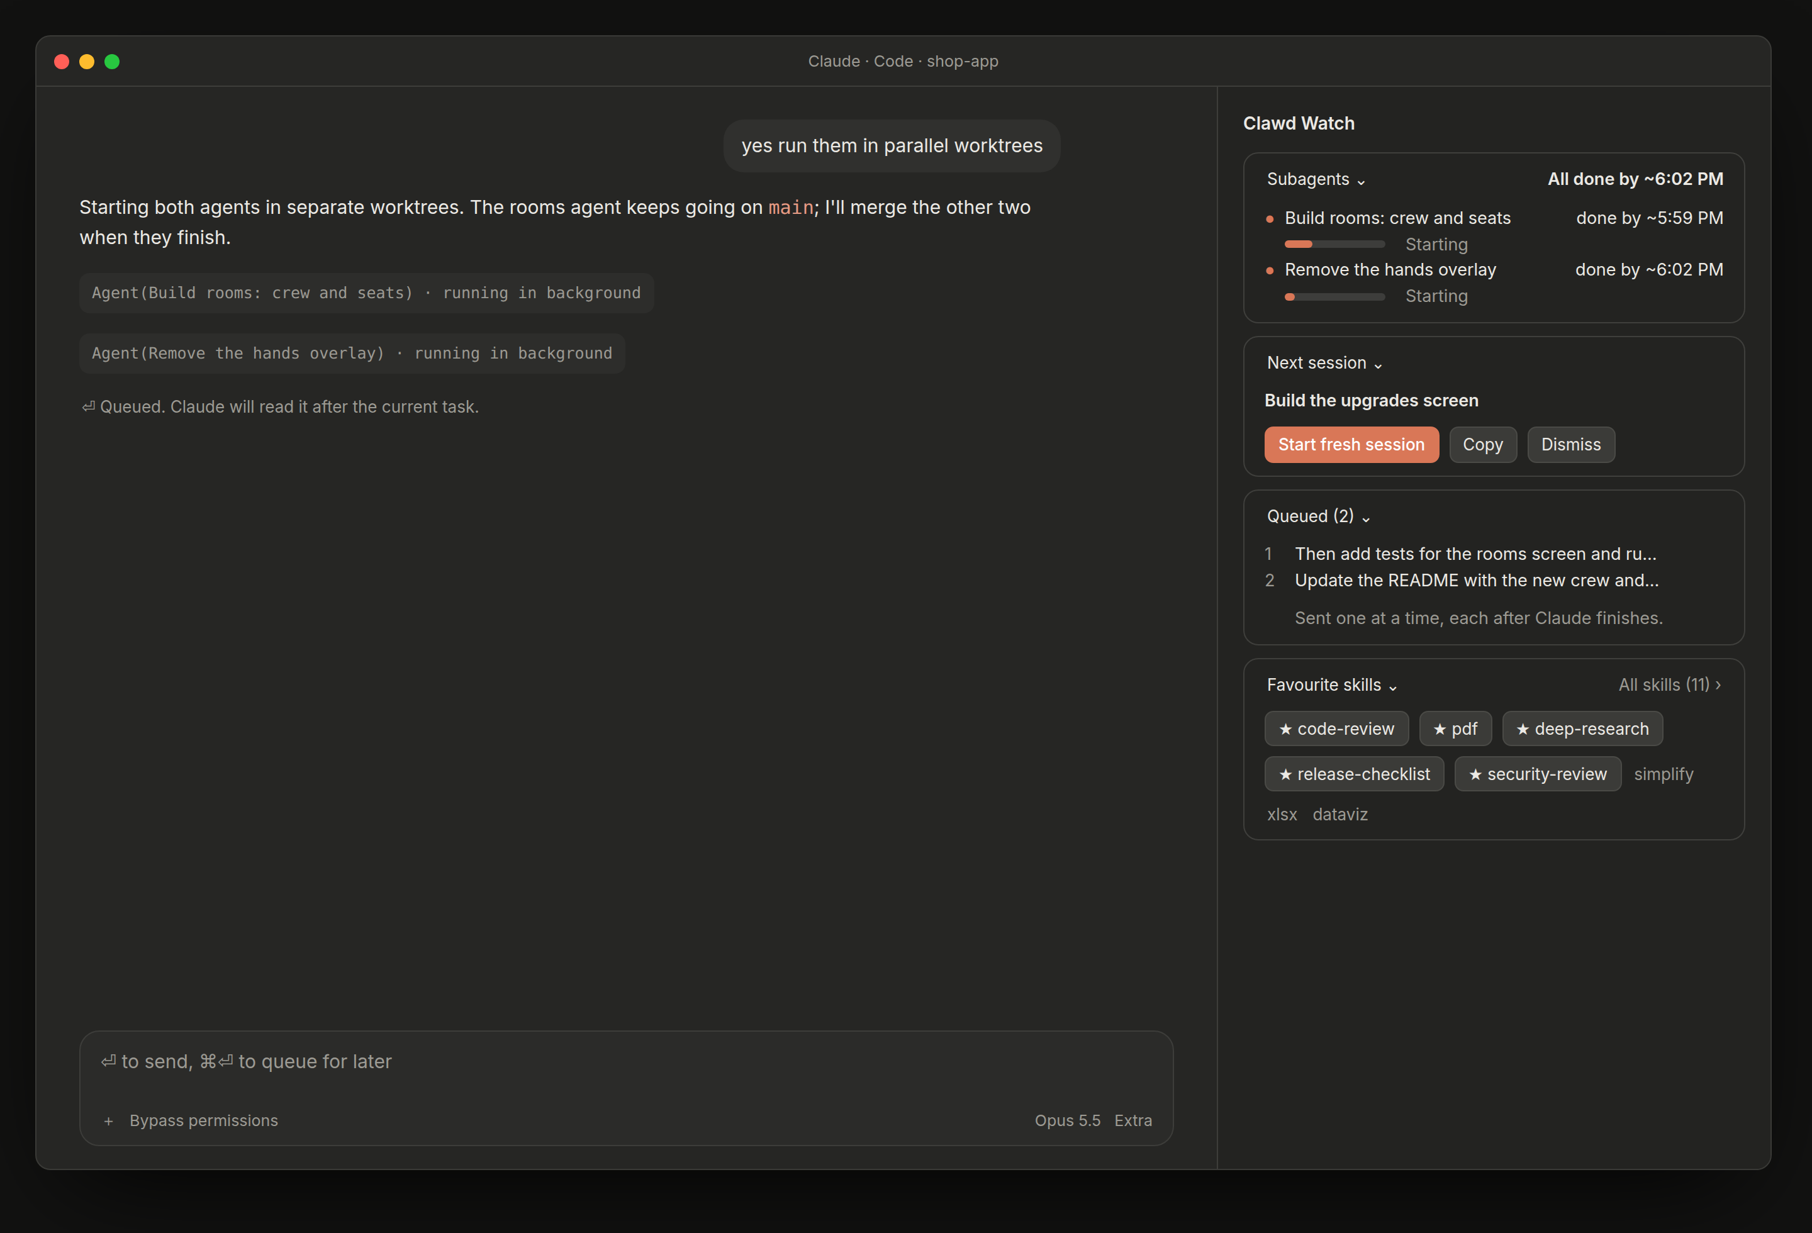
Task: Favourite the simplify skill
Action: pyautogui.click(x=1663, y=774)
